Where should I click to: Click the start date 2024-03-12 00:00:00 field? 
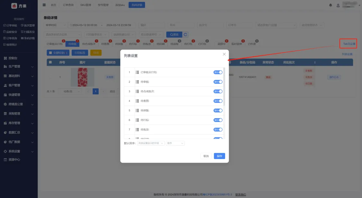(x=85, y=25)
